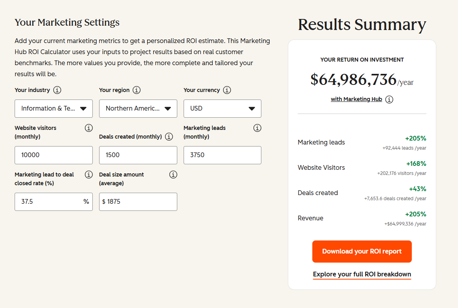Open the Your industry dropdown
458x308 pixels.
tap(54, 109)
